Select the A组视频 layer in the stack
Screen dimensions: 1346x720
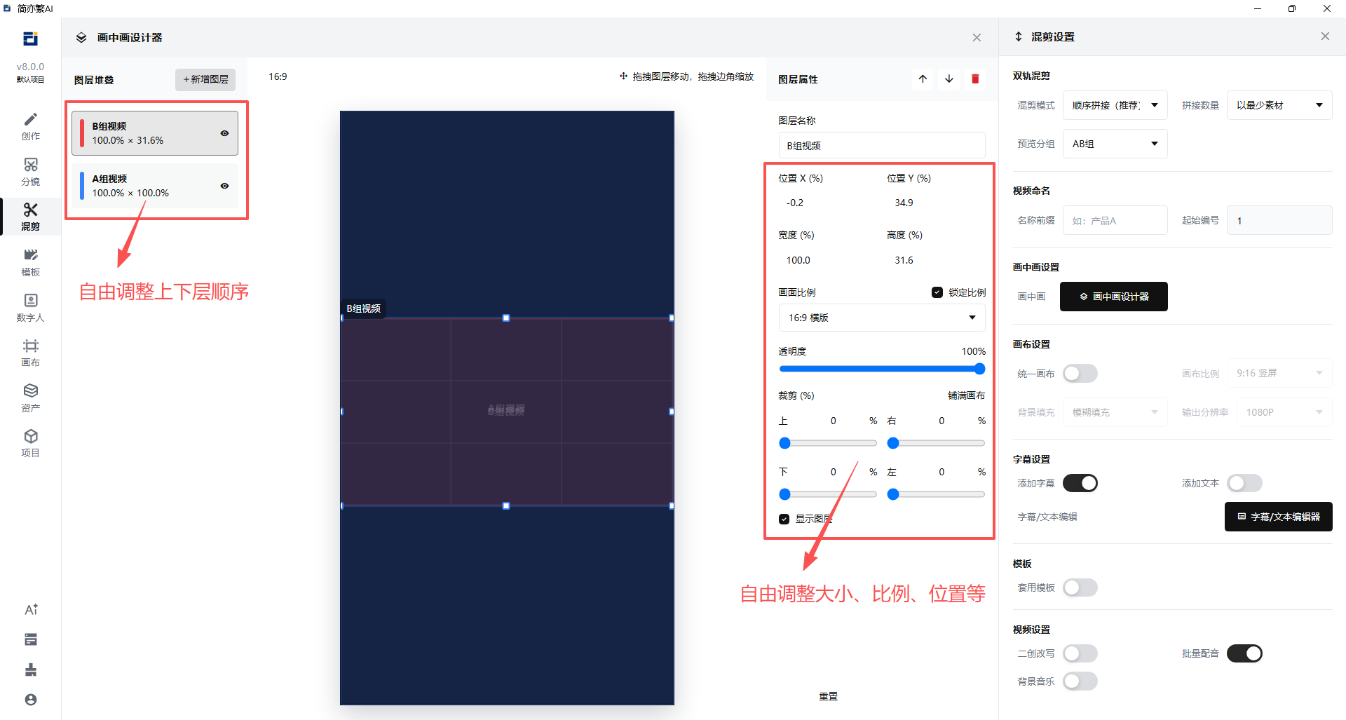pos(155,186)
